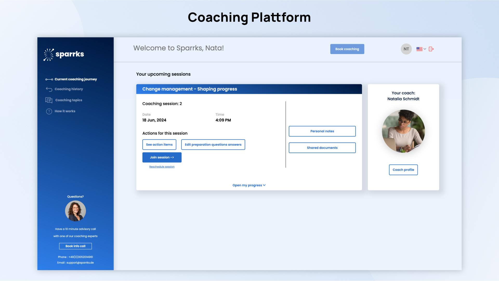The height and width of the screenshot is (281, 499).
Task: Click the Reschedule session link
Action: click(x=162, y=167)
